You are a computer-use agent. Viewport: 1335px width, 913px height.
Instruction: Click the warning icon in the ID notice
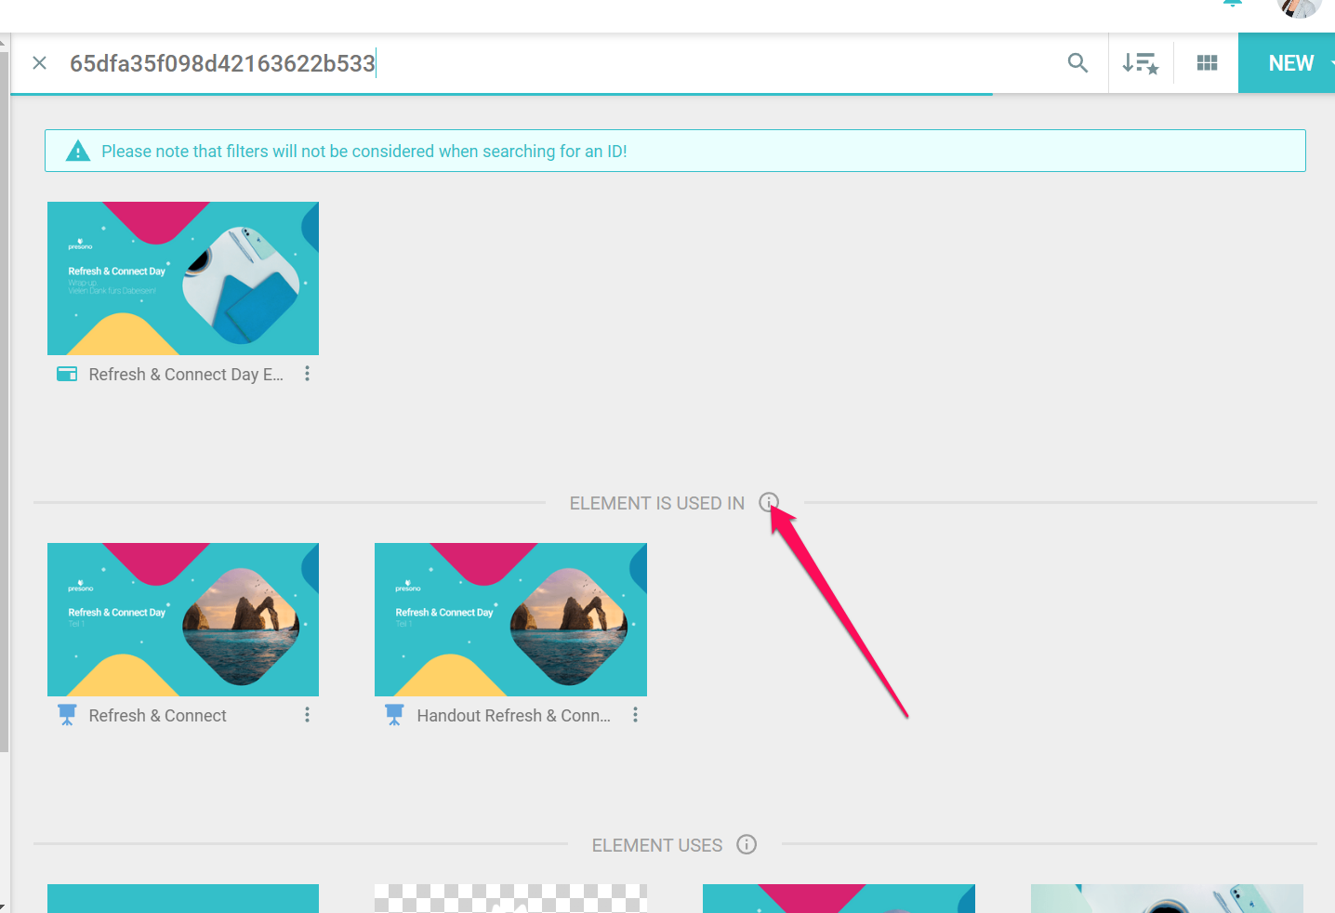pos(78,151)
